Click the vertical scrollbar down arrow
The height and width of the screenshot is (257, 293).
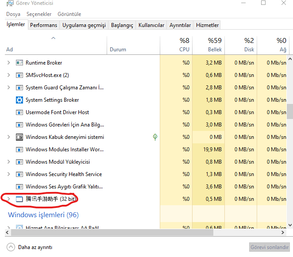[290, 225]
